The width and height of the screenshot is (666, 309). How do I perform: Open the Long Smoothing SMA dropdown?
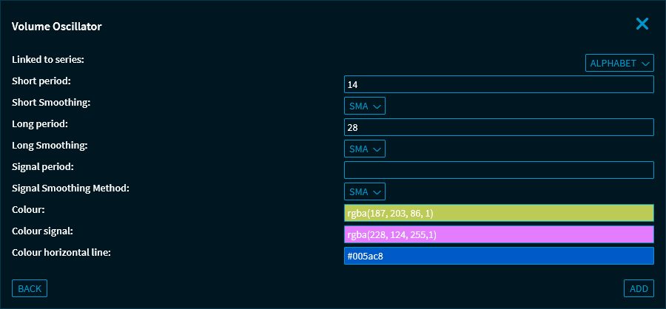coord(364,149)
